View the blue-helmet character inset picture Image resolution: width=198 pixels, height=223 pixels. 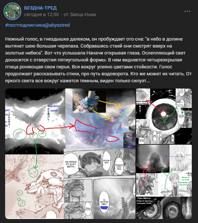89,102
